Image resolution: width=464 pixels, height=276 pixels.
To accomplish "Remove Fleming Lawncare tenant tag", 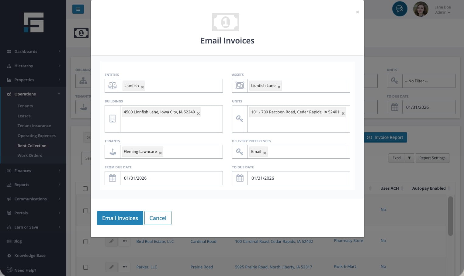I will (x=160, y=153).
